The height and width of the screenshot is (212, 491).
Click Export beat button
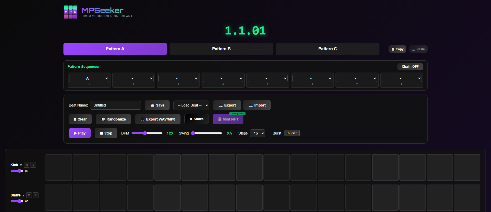click(227, 105)
